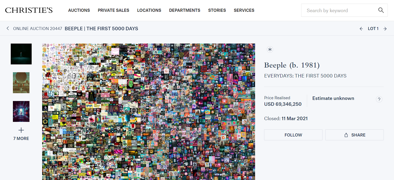Image resolution: width=394 pixels, height=180 pixels.
Task: Open the Private Sales menu
Action: click(x=113, y=10)
